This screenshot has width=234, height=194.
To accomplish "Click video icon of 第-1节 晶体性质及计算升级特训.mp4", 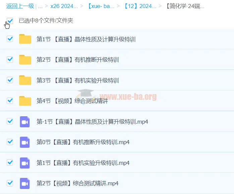I will (x=25, y=122).
